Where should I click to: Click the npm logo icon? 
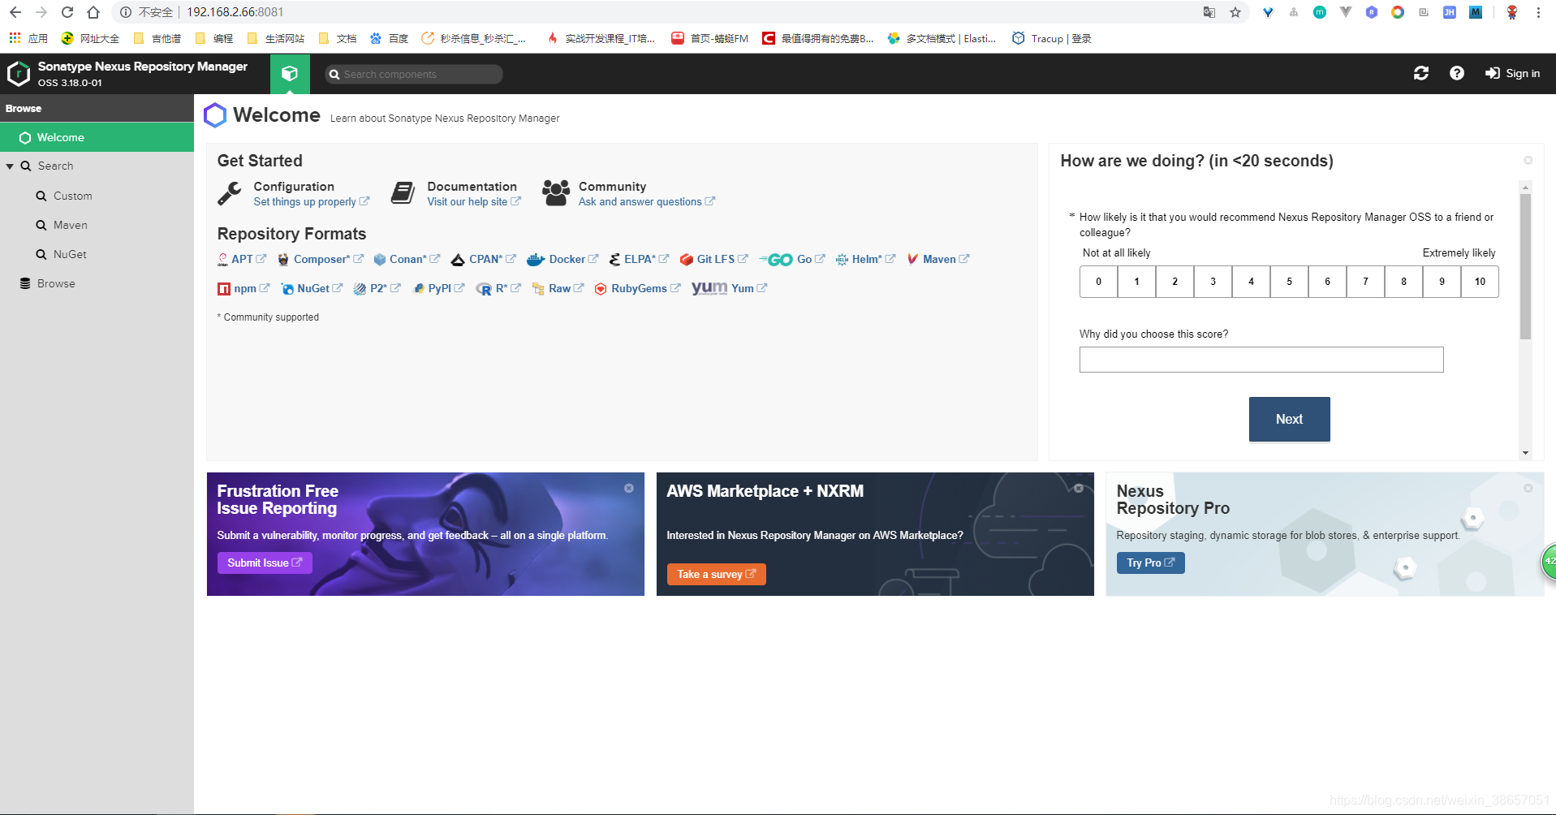[x=224, y=289]
